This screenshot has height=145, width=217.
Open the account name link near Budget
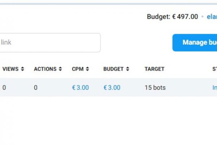tap(212, 17)
